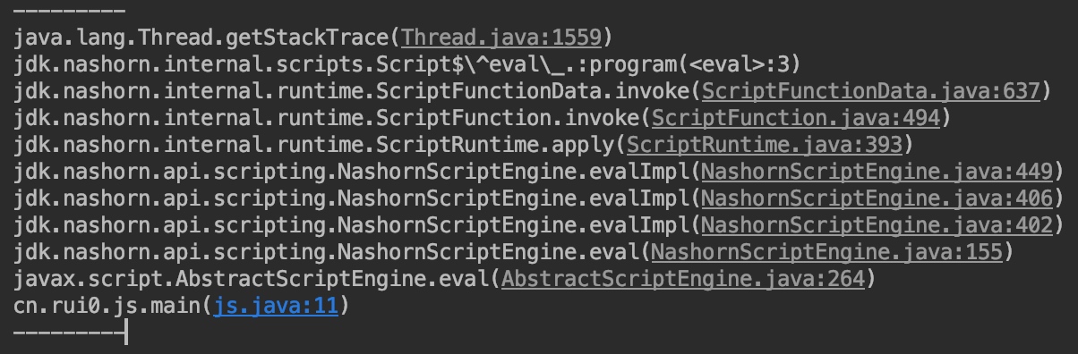Open NashornScriptEngine.java:155 link
1078x354 pixels.
click(x=828, y=252)
